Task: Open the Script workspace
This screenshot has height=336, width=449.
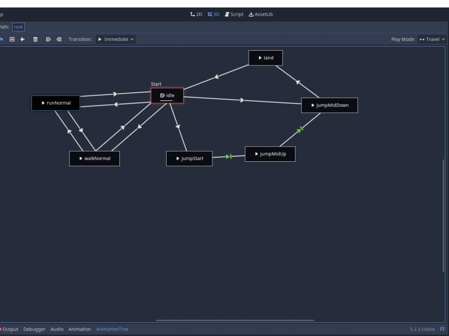Action: (x=234, y=14)
